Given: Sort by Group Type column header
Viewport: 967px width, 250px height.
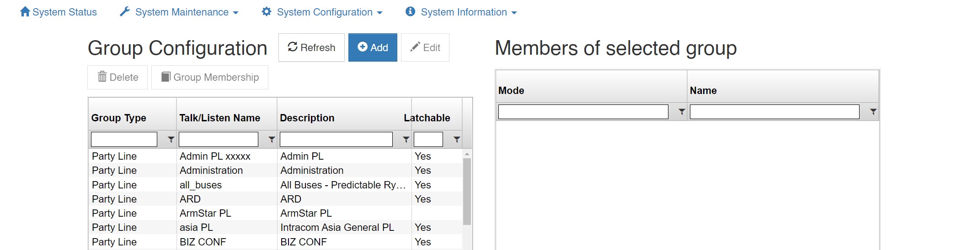Looking at the screenshot, I should [119, 118].
